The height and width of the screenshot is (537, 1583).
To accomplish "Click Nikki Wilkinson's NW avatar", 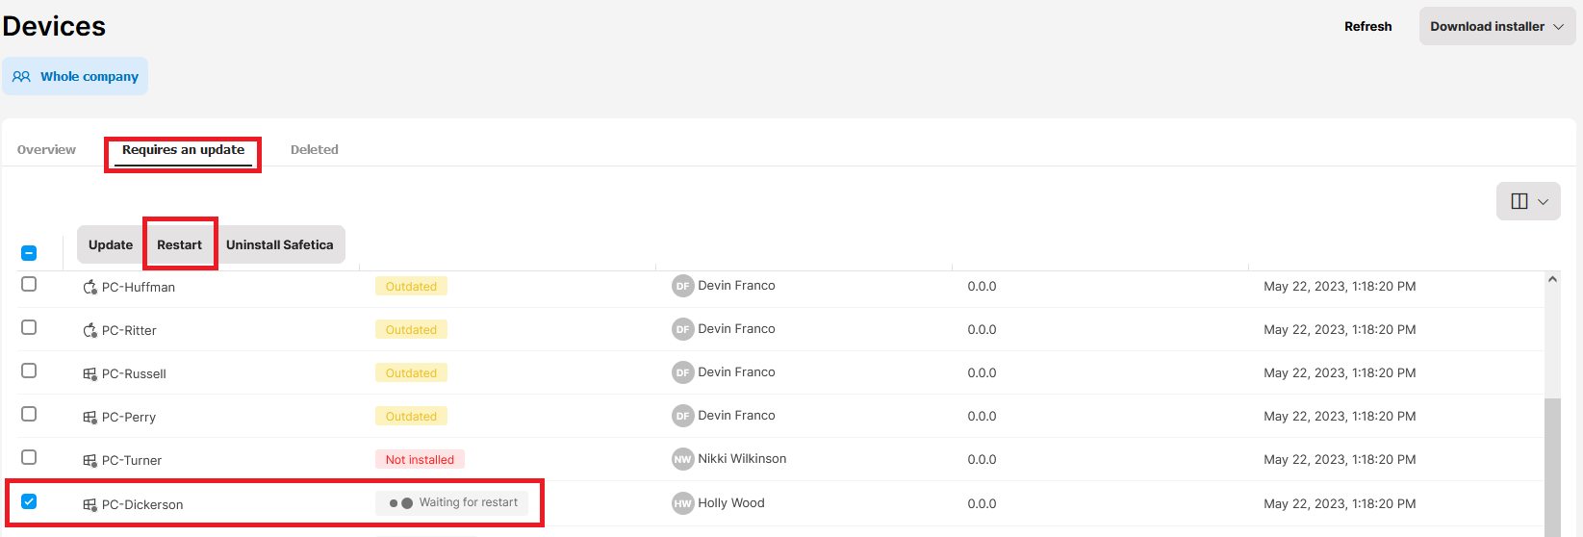I will tap(682, 459).
